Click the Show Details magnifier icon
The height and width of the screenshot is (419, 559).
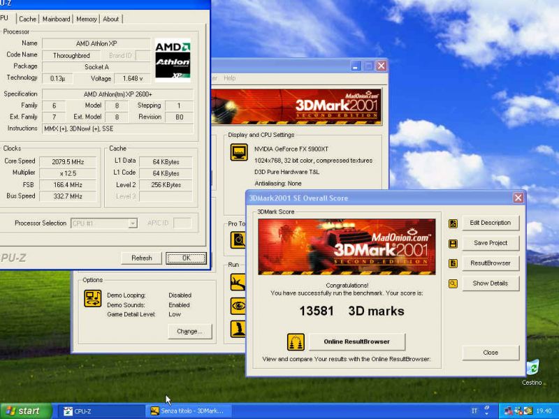453,284
